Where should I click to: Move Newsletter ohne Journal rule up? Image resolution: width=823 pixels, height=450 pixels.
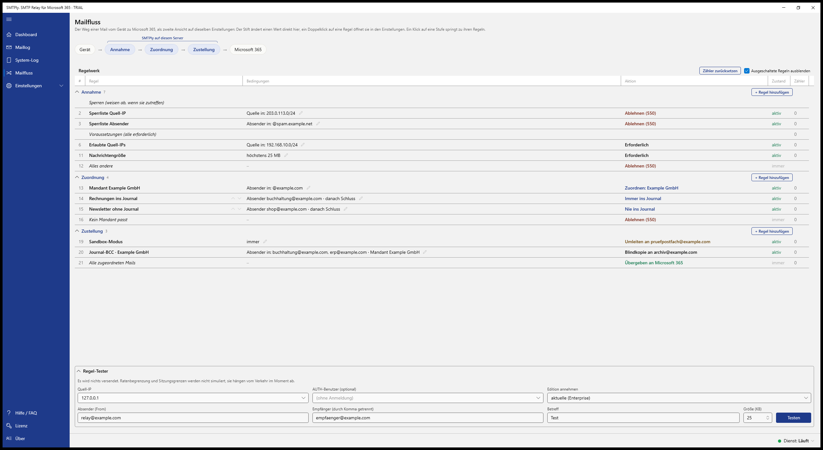point(233,209)
